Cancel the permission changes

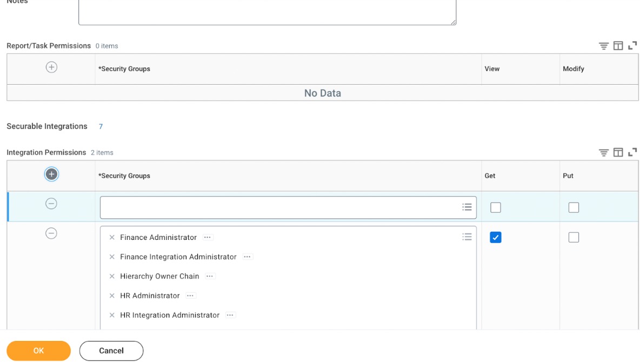coord(111,350)
